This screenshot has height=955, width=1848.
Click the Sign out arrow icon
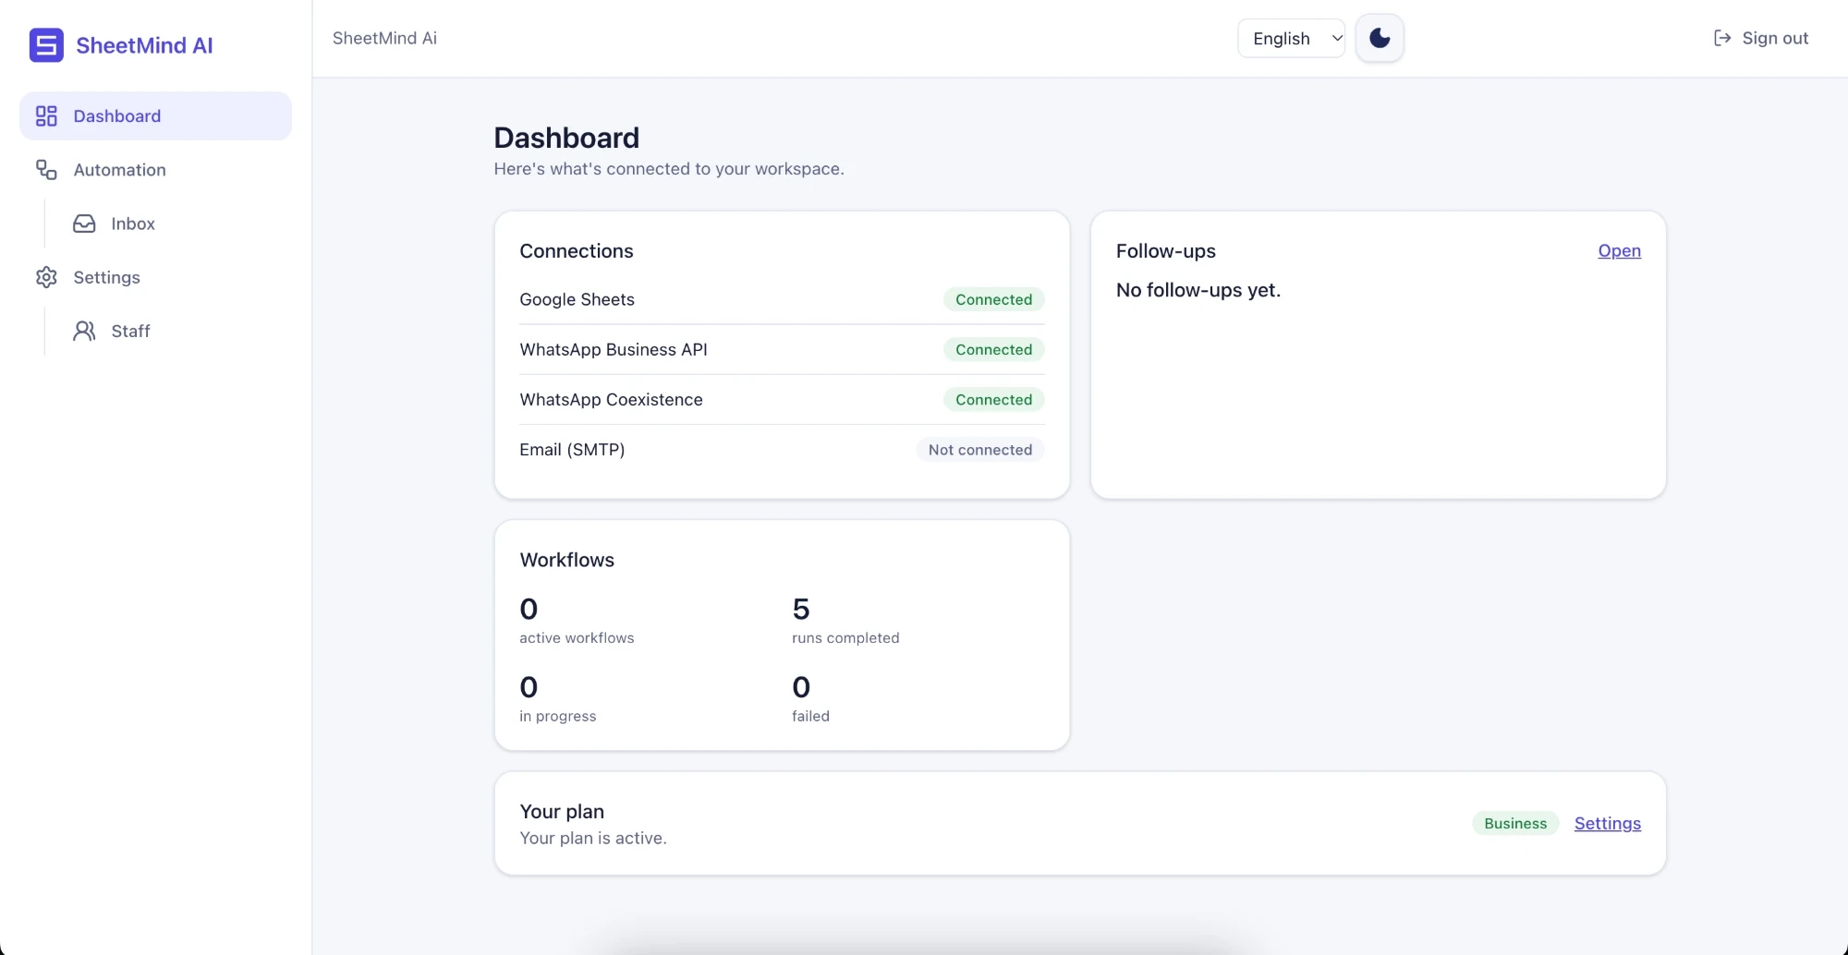[1722, 38]
